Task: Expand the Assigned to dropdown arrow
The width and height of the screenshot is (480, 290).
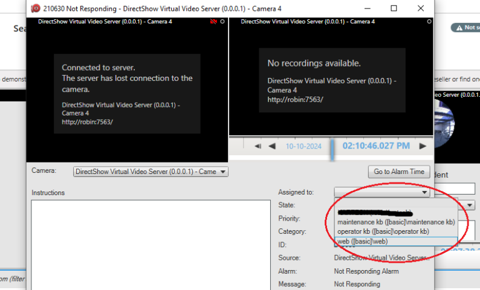Action: 425,193
